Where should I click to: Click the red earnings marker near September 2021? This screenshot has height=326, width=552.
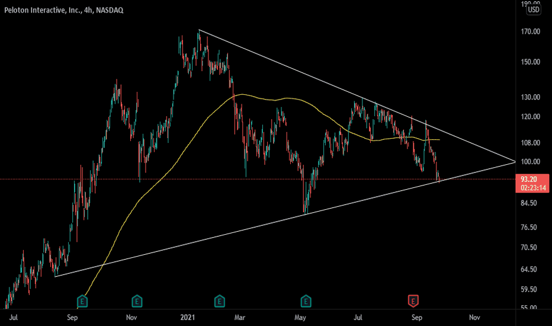[413, 301]
